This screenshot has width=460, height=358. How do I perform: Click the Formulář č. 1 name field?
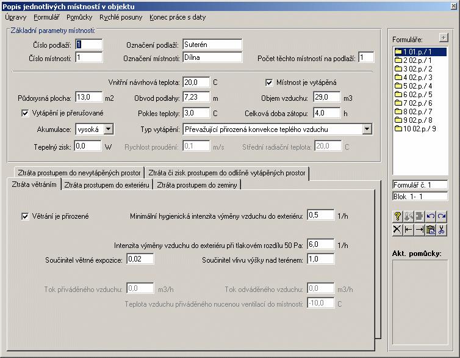(420, 184)
